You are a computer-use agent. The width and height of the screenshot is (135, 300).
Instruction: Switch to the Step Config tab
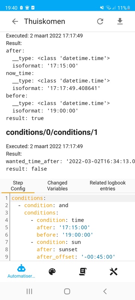coord(18,186)
